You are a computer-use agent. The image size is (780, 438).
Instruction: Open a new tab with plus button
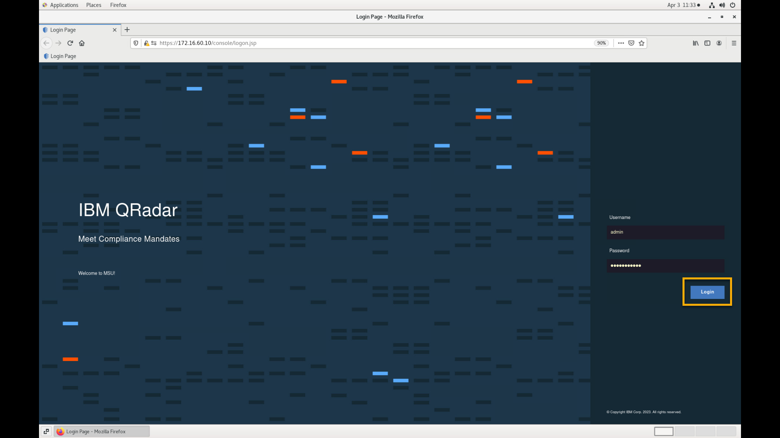tap(127, 30)
